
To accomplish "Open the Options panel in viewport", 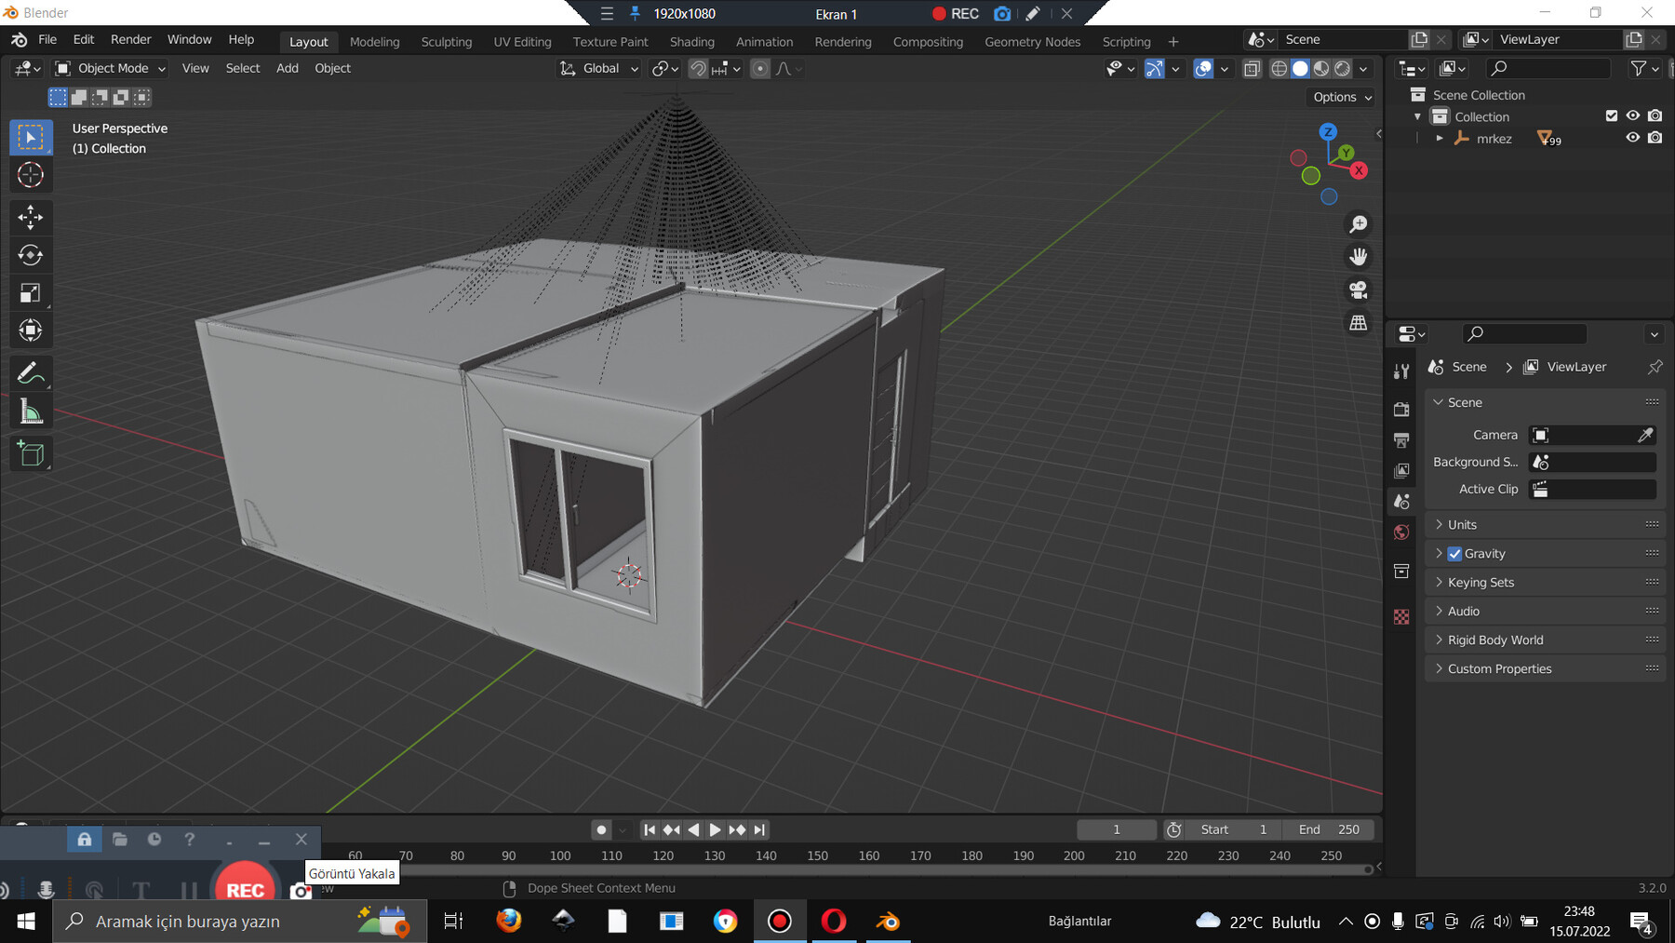I will click(x=1339, y=97).
